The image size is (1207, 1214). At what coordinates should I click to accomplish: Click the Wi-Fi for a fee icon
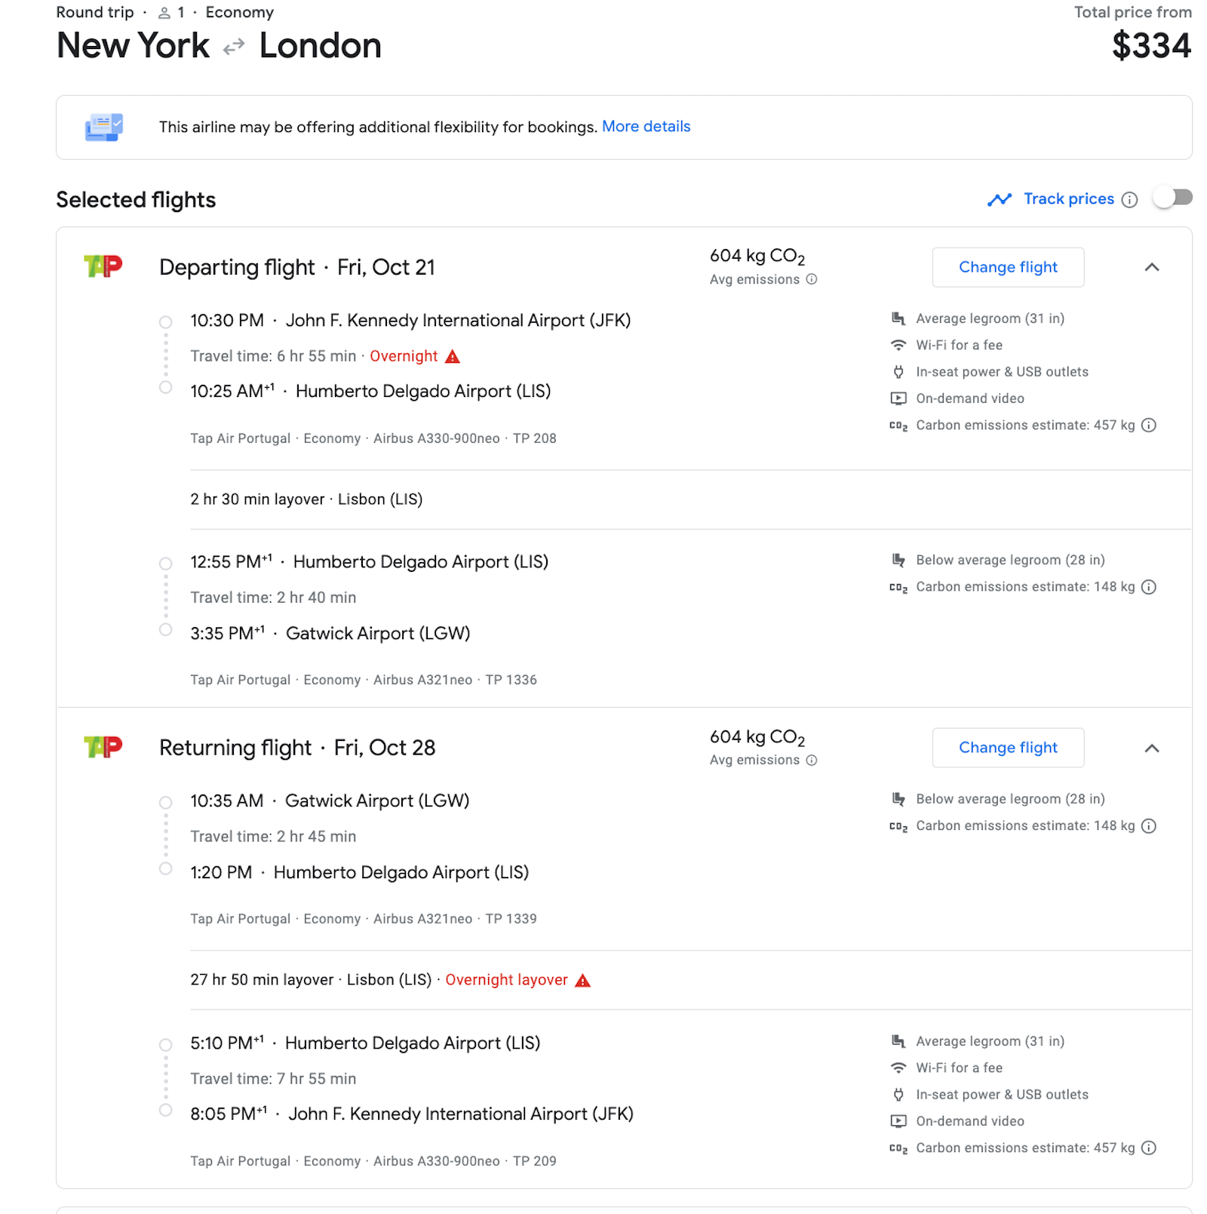pyautogui.click(x=898, y=345)
